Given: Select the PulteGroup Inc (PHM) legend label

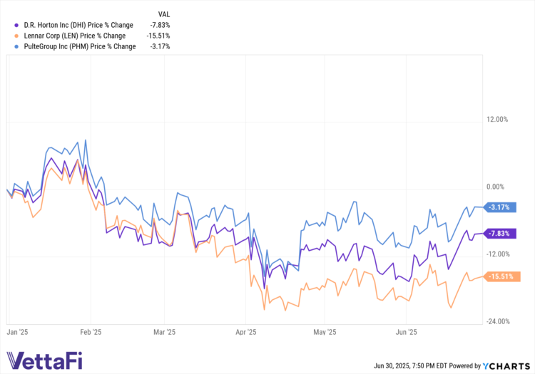Looking at the screenshot, I should click(x=78, y=46).
